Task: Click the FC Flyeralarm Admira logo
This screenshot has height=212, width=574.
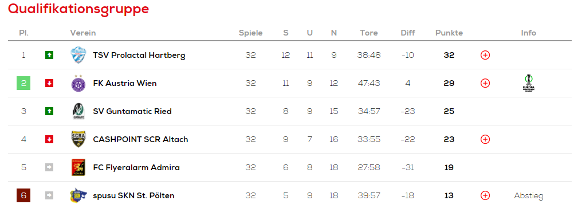Action: [78, 167]
